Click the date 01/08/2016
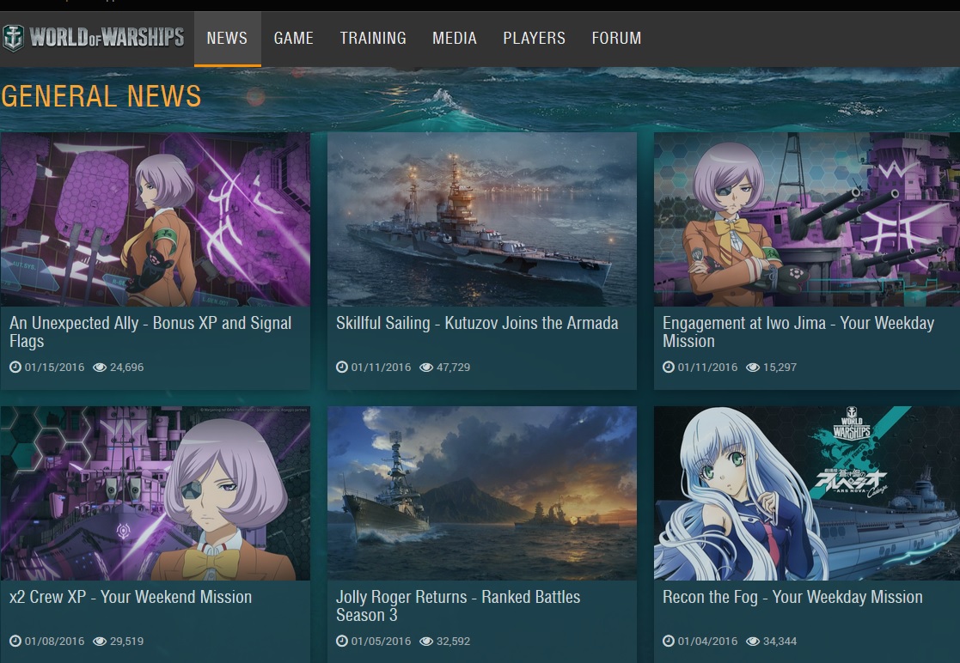This screenshot has height=663, width=960. pos(54,641)
